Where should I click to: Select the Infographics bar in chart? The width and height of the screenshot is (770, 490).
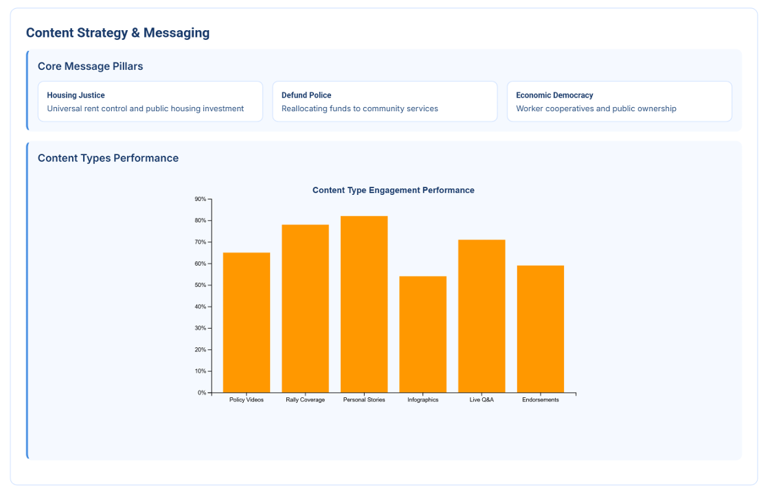pyautogui.click(x=422, y=334)
